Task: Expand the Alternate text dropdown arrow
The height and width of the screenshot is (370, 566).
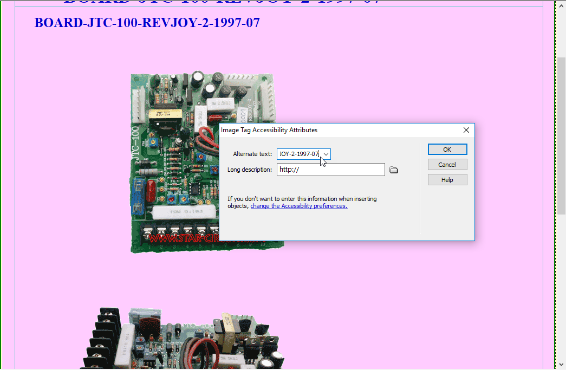Action: (326, 154)
